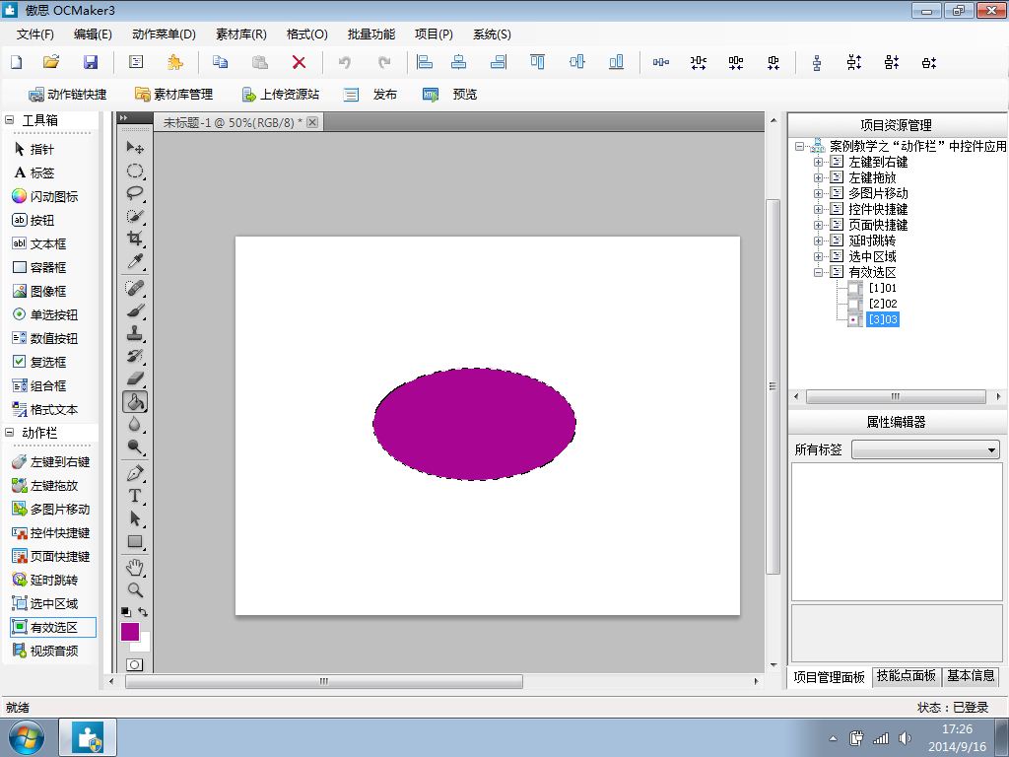This screenshot has width=1009, height=757.
Task: Select the Rectangle shape tool
Action: click(134, 541)
